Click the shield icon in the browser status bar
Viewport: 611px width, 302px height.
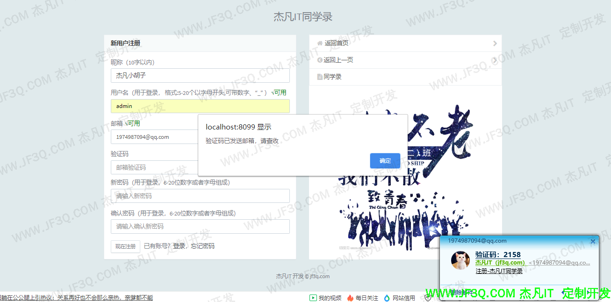[x=428, y=298]
